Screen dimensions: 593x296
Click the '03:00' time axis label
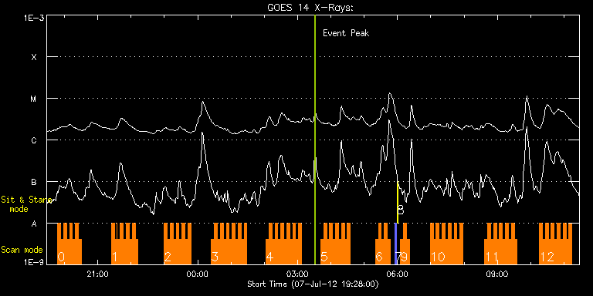[x=297, y=274]
